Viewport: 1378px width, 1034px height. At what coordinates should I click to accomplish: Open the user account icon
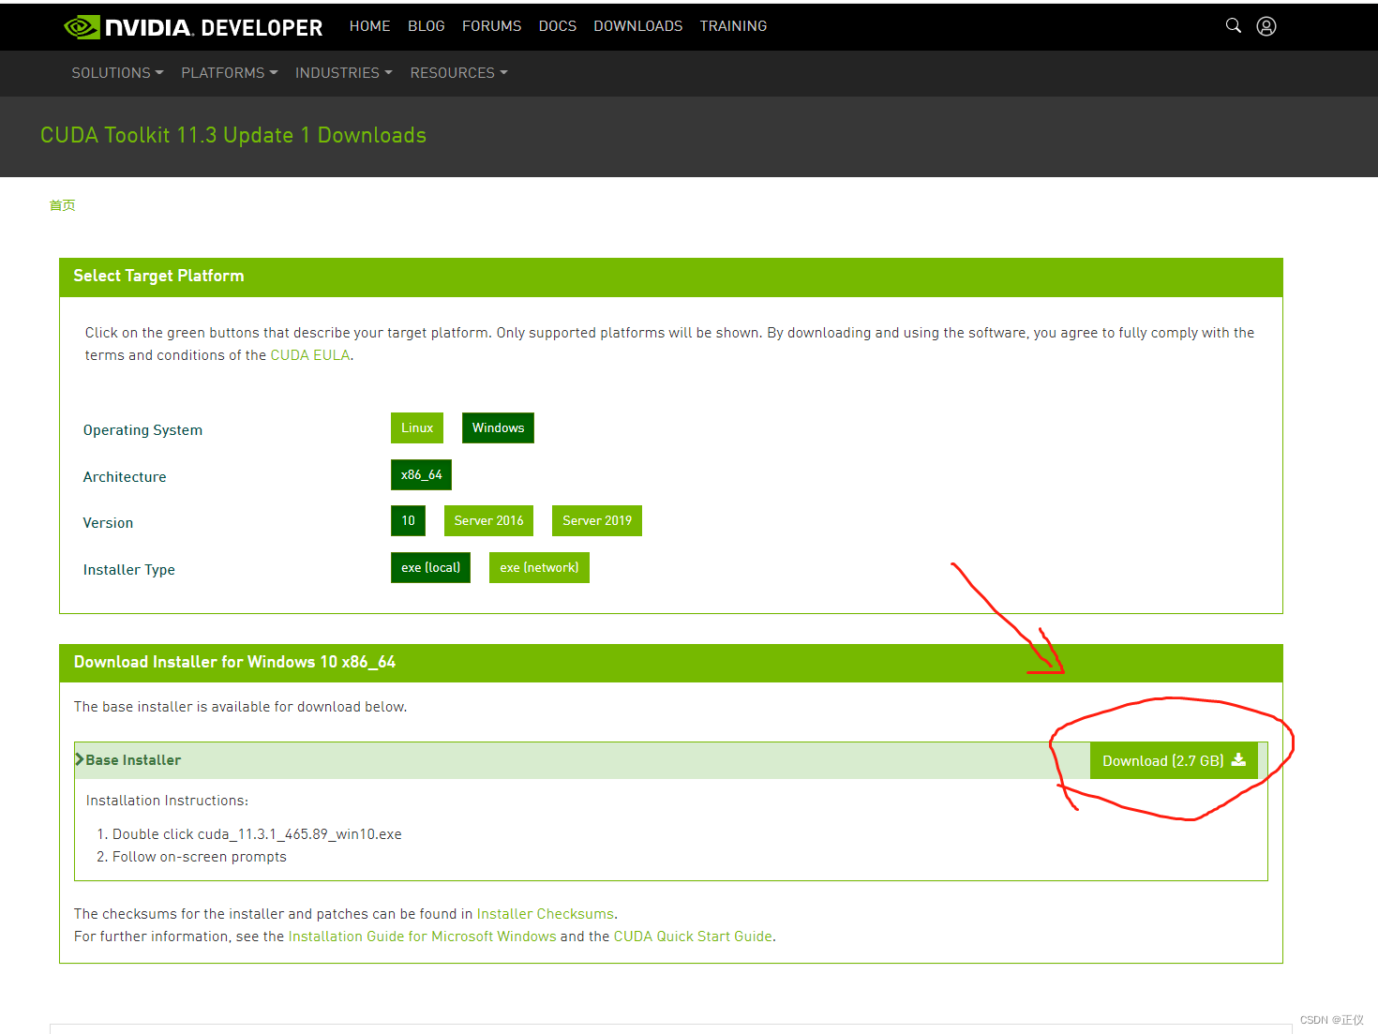1266,26
